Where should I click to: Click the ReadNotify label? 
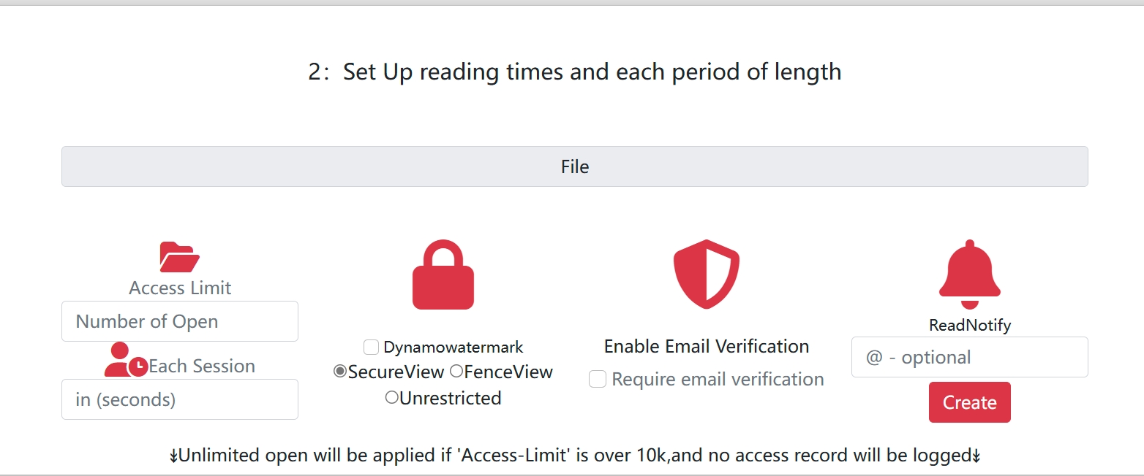969,325
